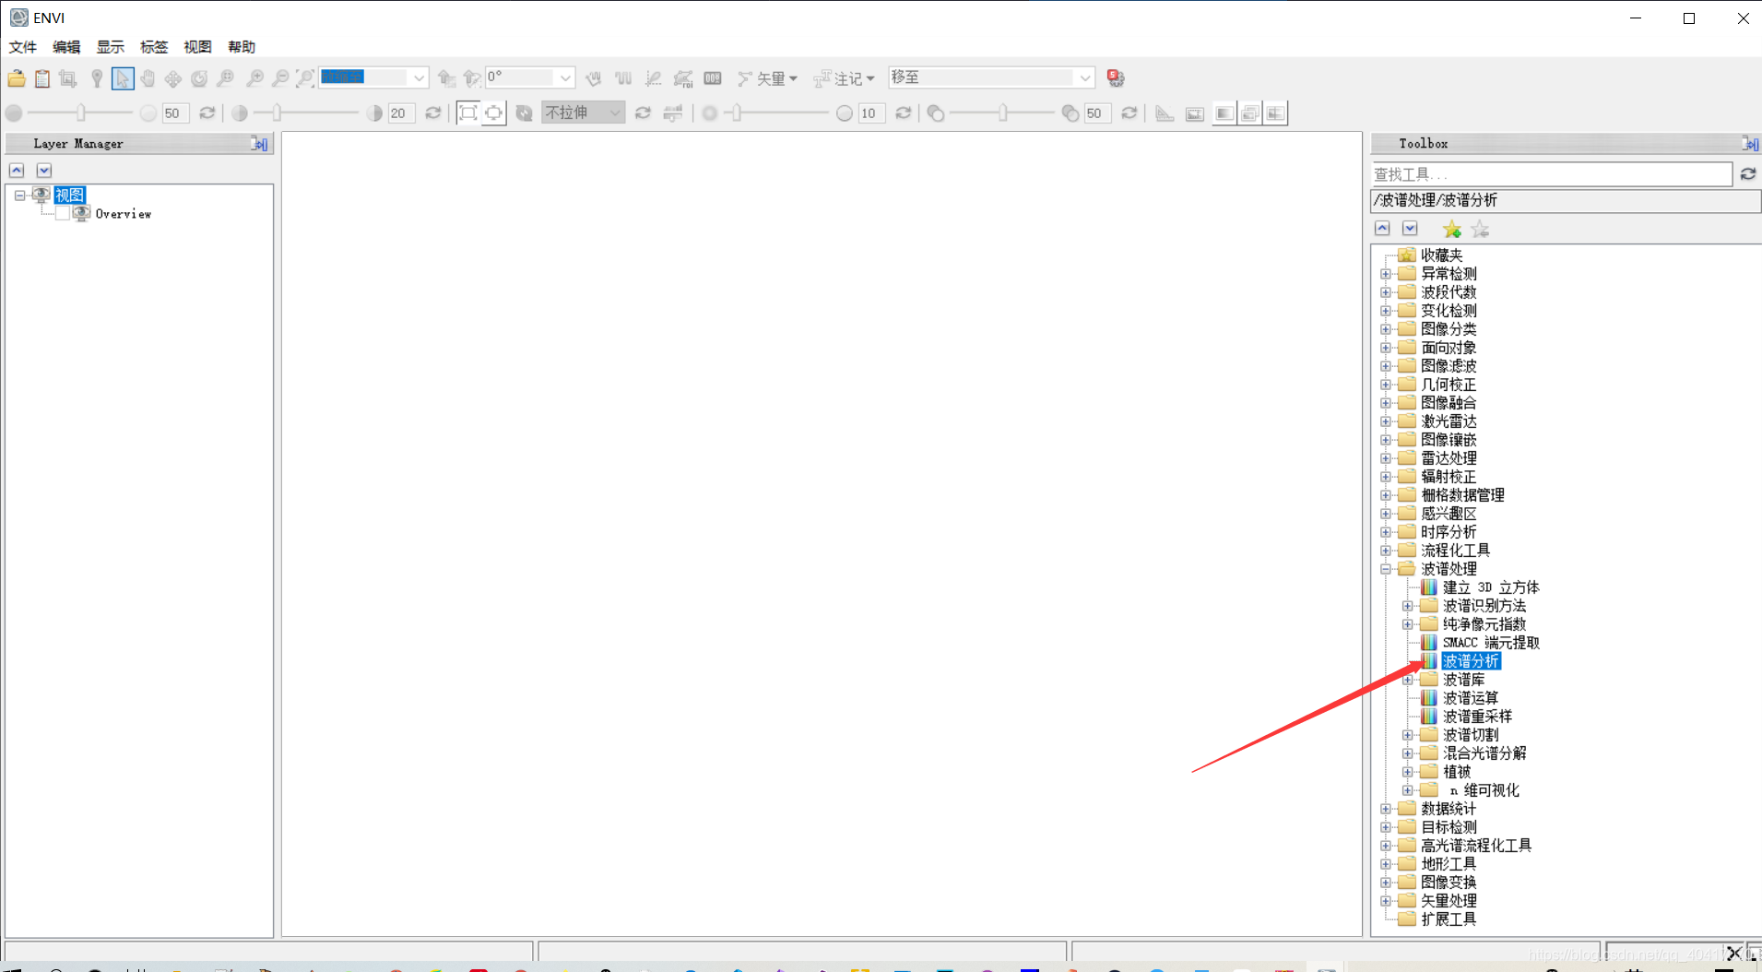The height and width of the screenshot is (972, 1762).
Task: Click the Zoom In magnifier
Action: click(x=255, y=78)
